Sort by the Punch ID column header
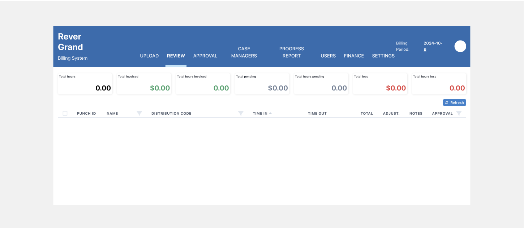Image resolution: width=524 pixels, height=228 pixels. tap(86, 114)
